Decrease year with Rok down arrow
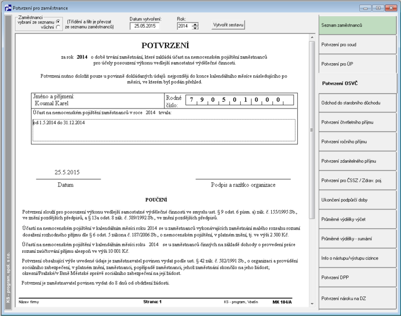 click(195, 27)
